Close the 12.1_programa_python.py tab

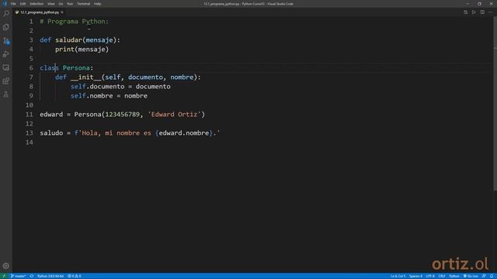62,12
